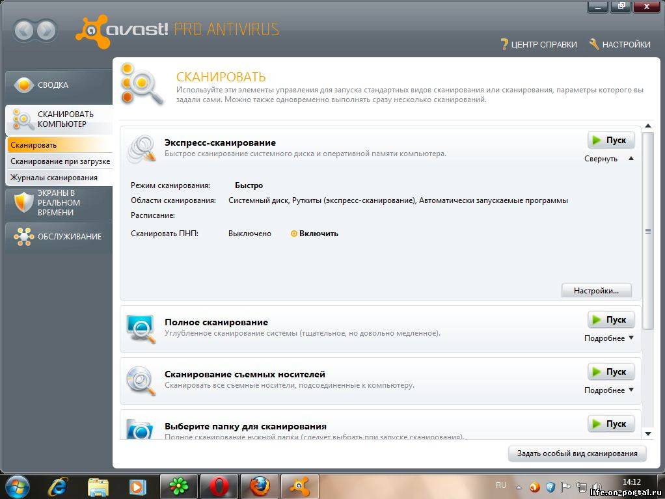Enable PUP scanning via Включить
Viewport: 665px width, 499px height.
coord(314,234)
